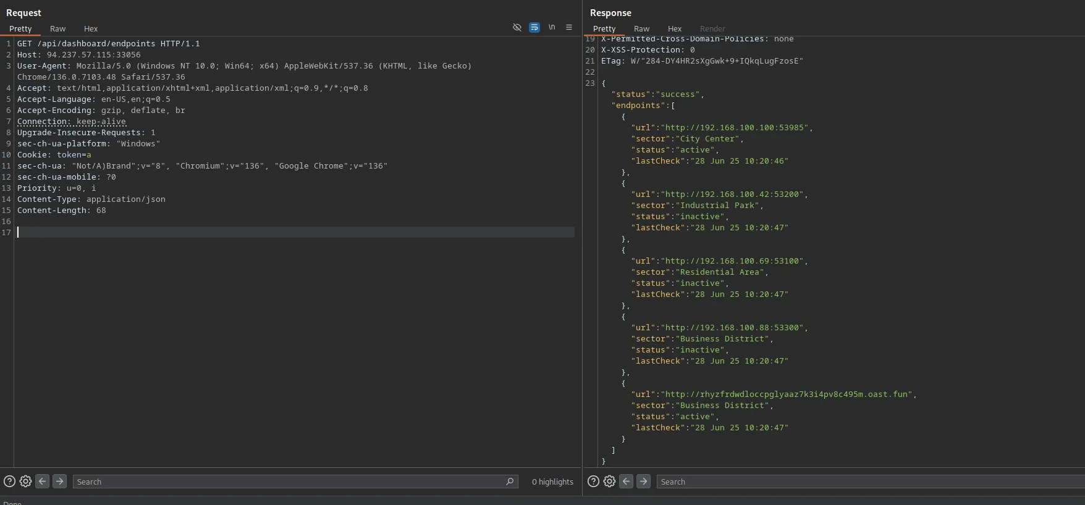Click the ETag response header line
Viewport: 1085px width, 505px height.
[x=703, y=61]
